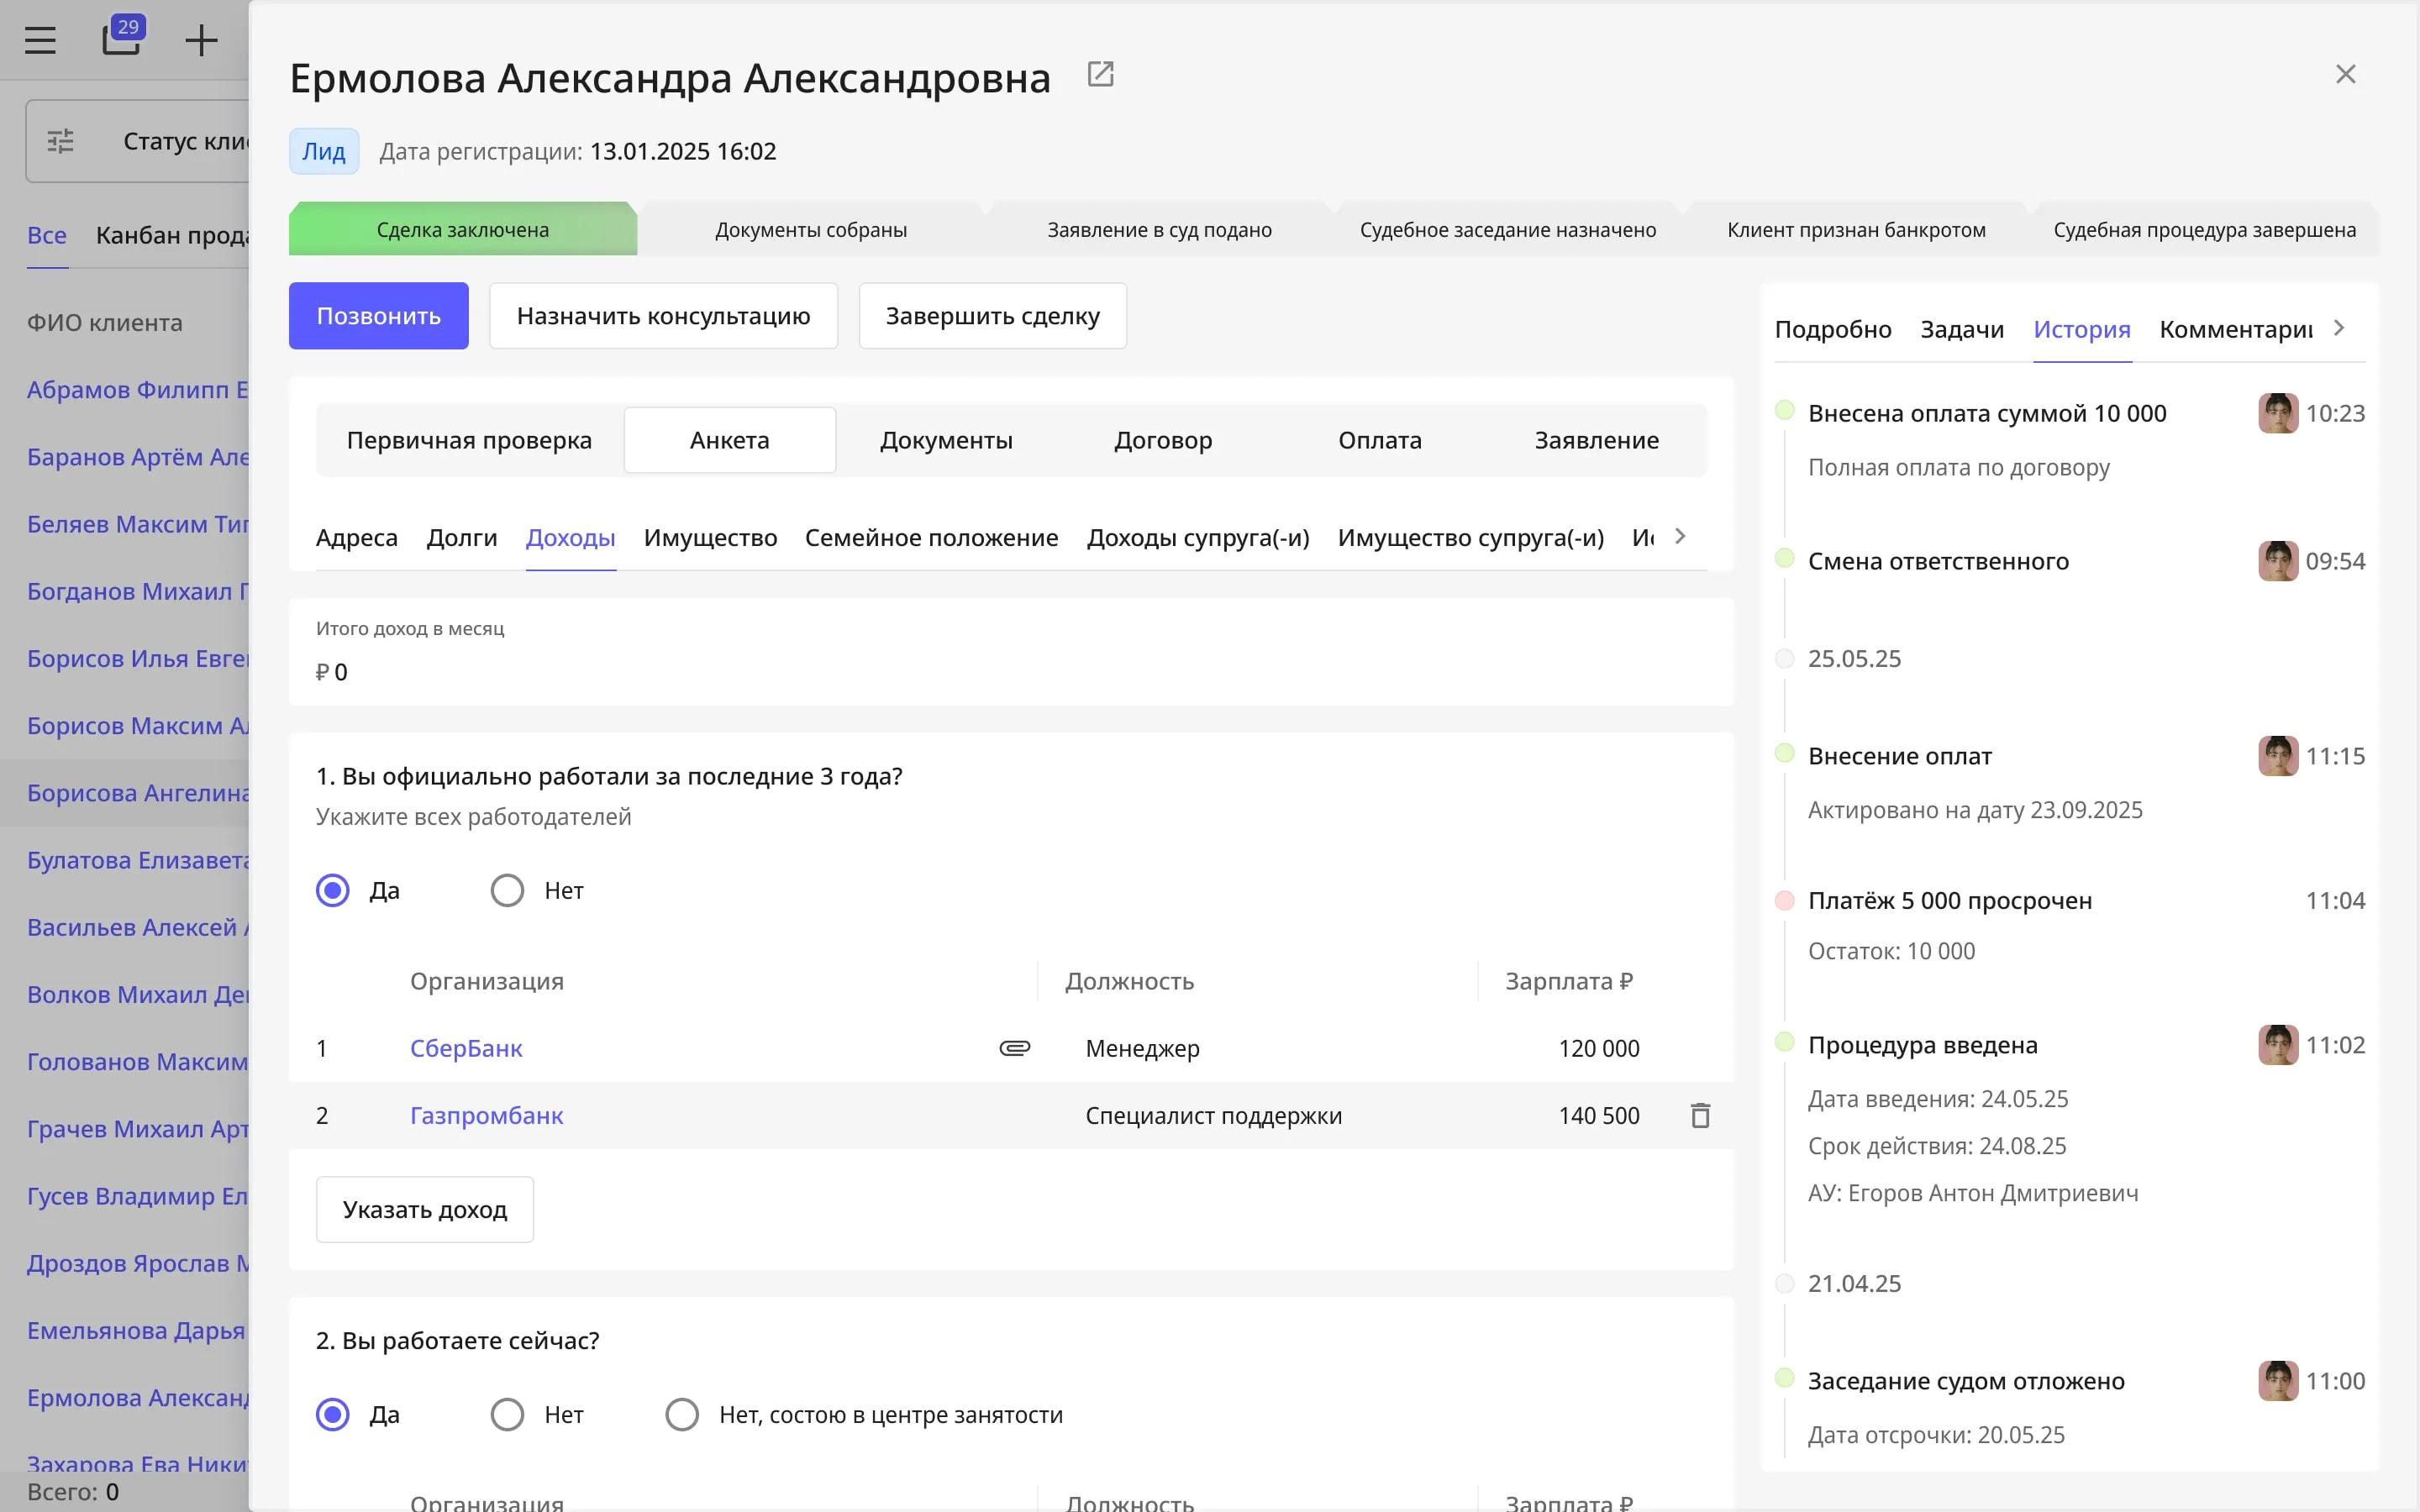This screenshot has width=2420, height=1512.
Task: Select 'Документы собраны' pipeline stage
Action: (x=811, y=229)
